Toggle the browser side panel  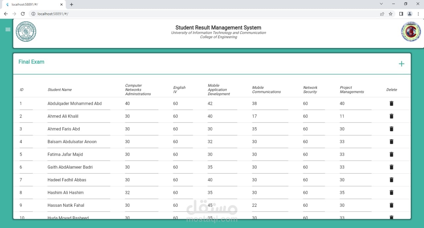(x=401, y=14)
